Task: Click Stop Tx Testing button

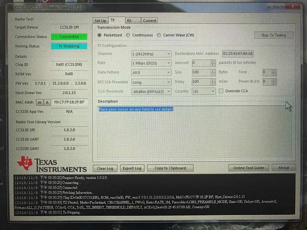Action: pyautogui.click(x=274, y=35)
